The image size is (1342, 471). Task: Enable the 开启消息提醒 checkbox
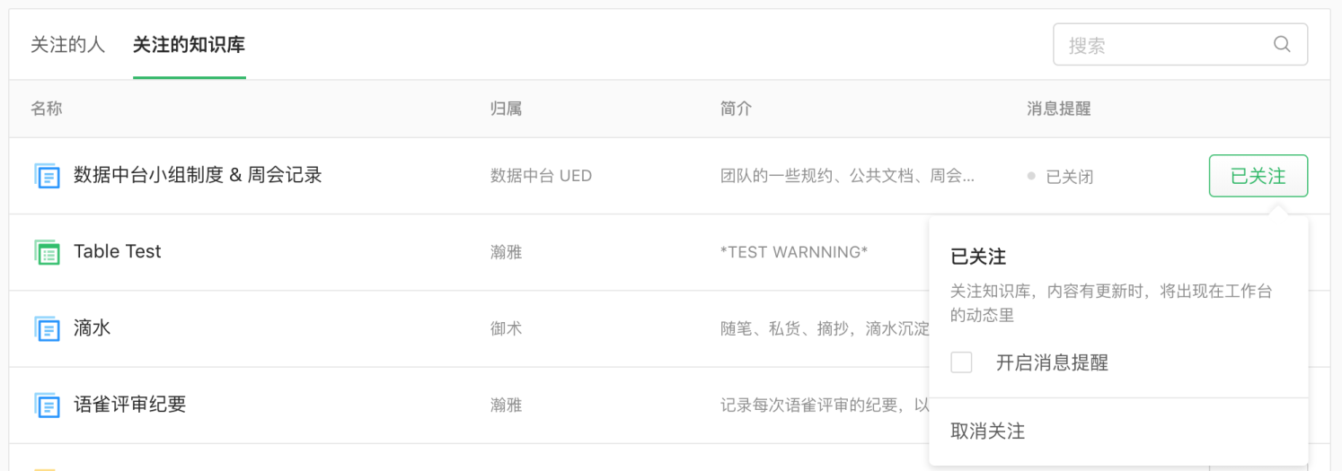pos(961,362)
